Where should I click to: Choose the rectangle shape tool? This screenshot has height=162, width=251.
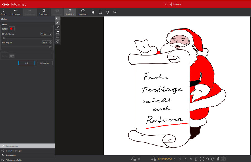click(x=58, y=37)
